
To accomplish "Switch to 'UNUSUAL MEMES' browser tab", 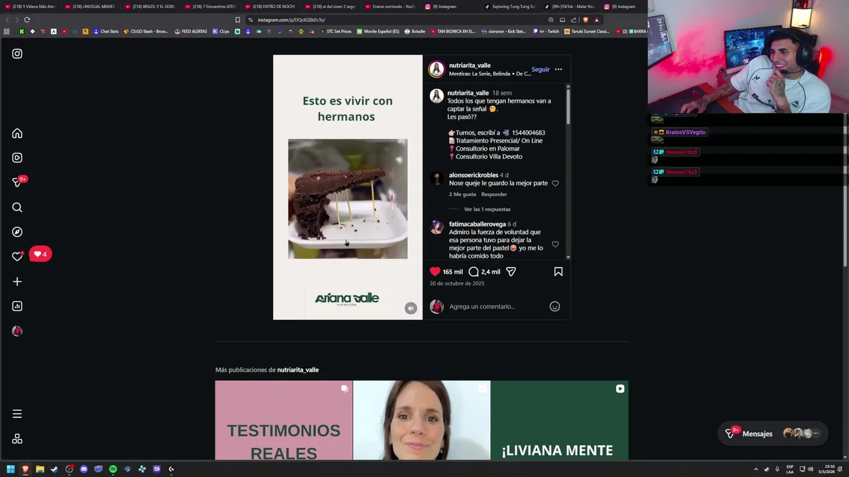I will click(90, 7).
